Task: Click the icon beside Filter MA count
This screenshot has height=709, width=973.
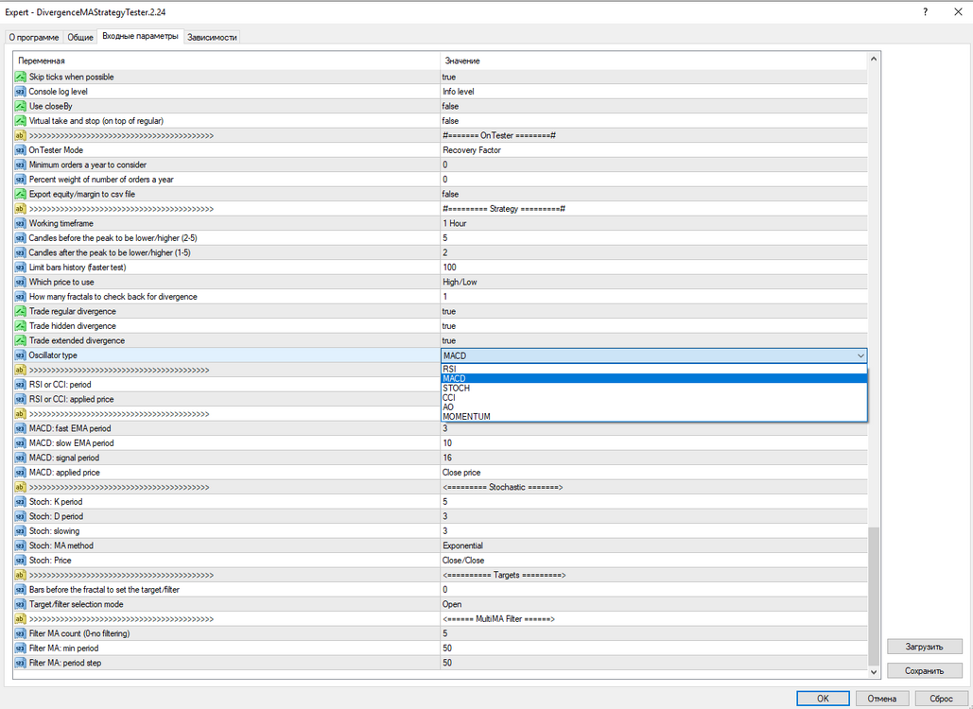Action: tap(21, 634)
